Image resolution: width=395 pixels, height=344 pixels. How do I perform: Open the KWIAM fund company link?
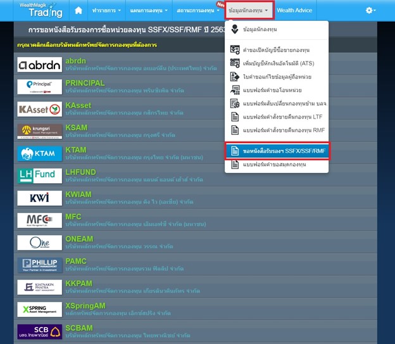click(x=78, y=194)
